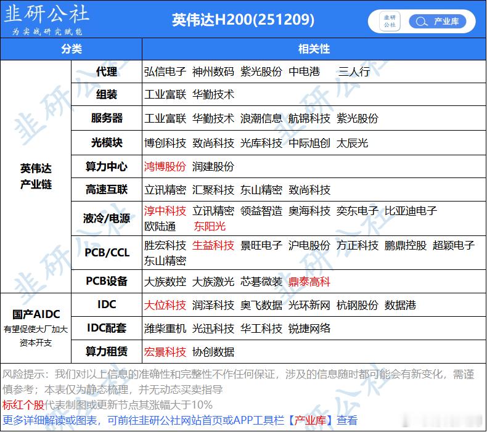
Task: Click the 代理 category cell
Action: click(107, 71)
